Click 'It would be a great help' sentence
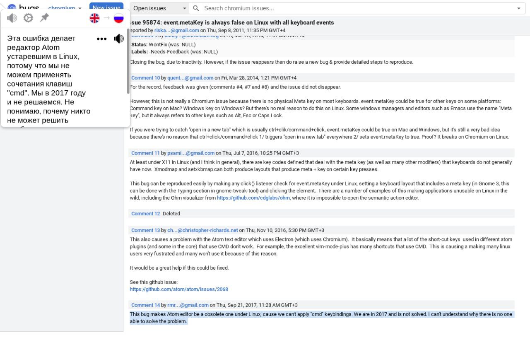The width and height of the screenshot is (530, 340). 179,268
